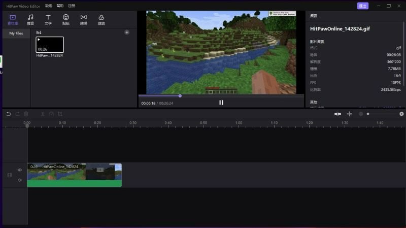Click the 00:26:08 duration value
The width and height of the screenshot is (406, 228).
tap(394, 55)
